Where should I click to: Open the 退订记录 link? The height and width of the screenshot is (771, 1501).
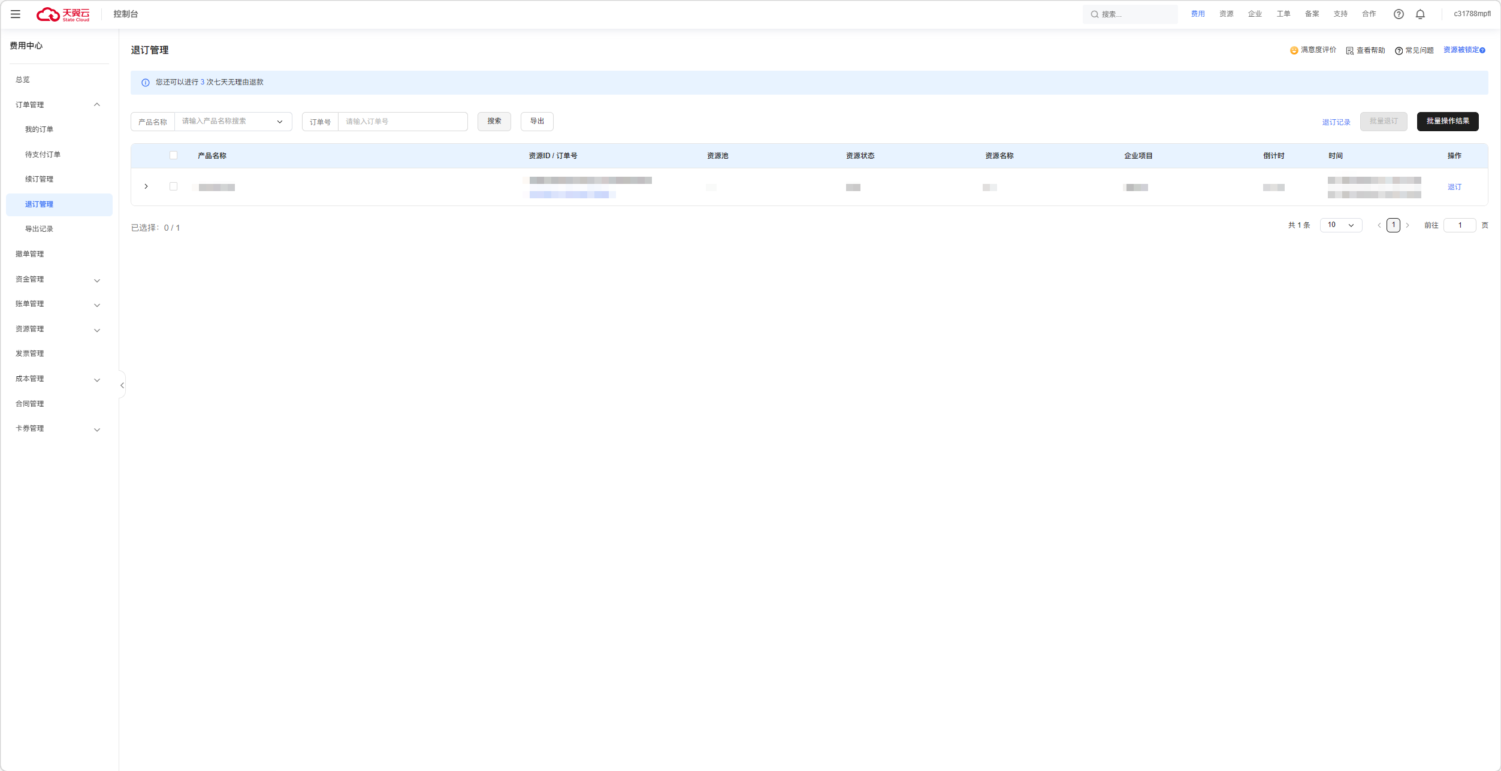[1336, 122]
